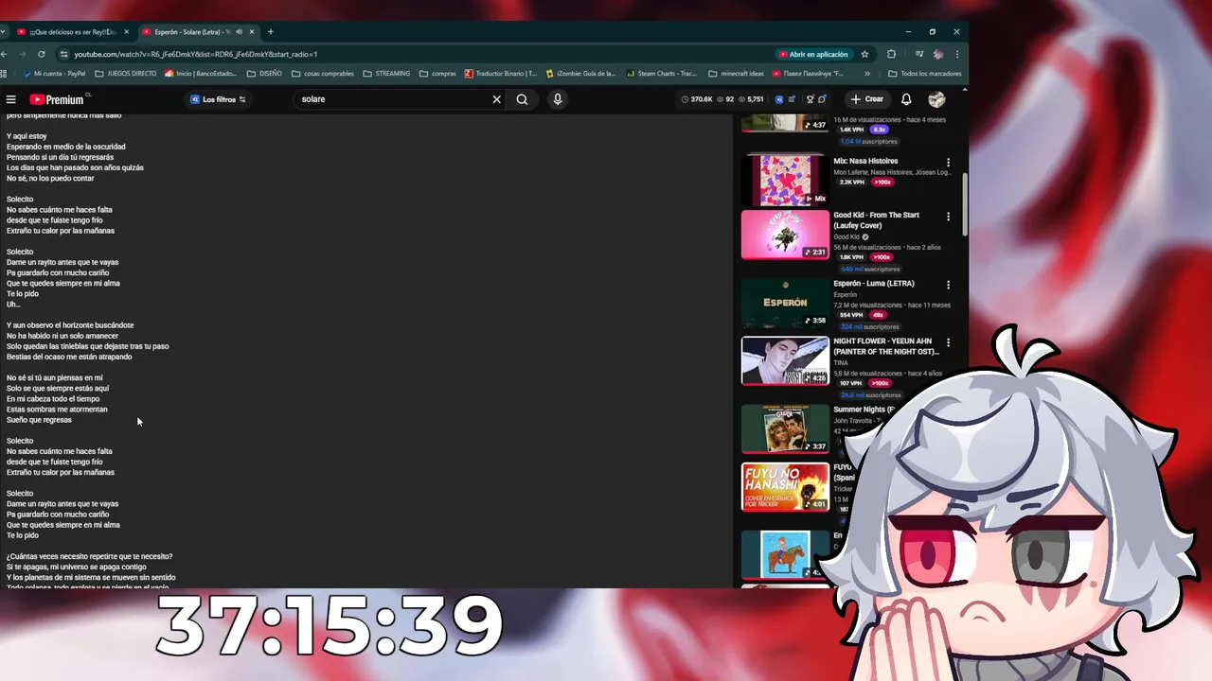Open the account avatar menu
This screenshot has width=1212, height=681.
[936, 99]
